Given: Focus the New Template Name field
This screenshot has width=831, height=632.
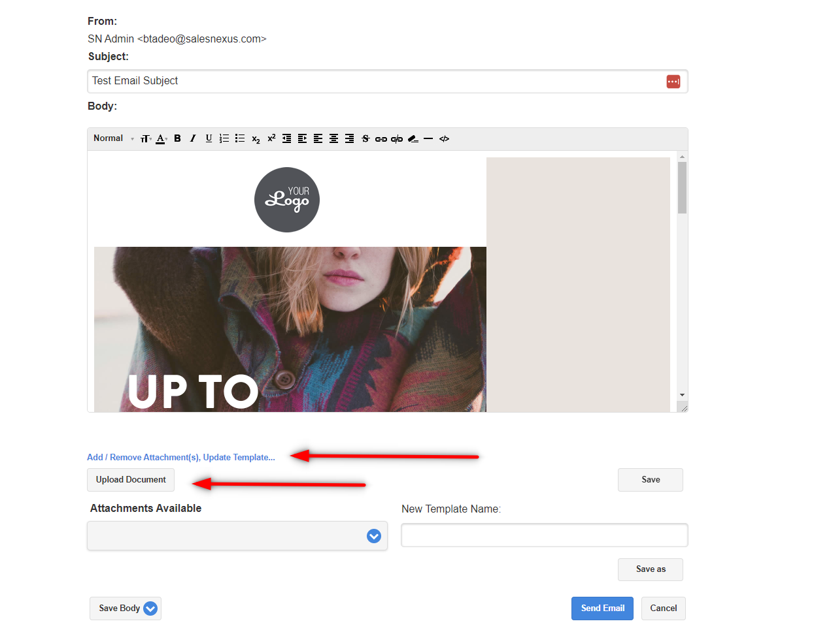Looking at the screenshot, I should pyautogui.click(x=545, y=535).
